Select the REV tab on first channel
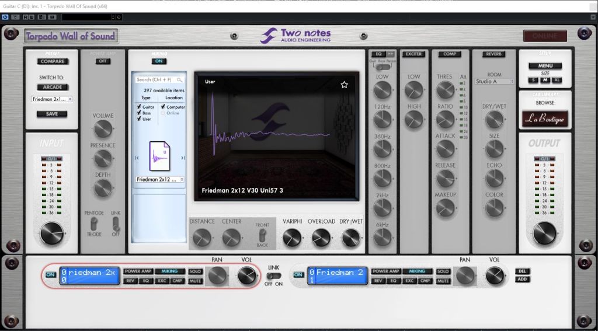Viewport: 598px width, 331px height. [x=130, y=281]
